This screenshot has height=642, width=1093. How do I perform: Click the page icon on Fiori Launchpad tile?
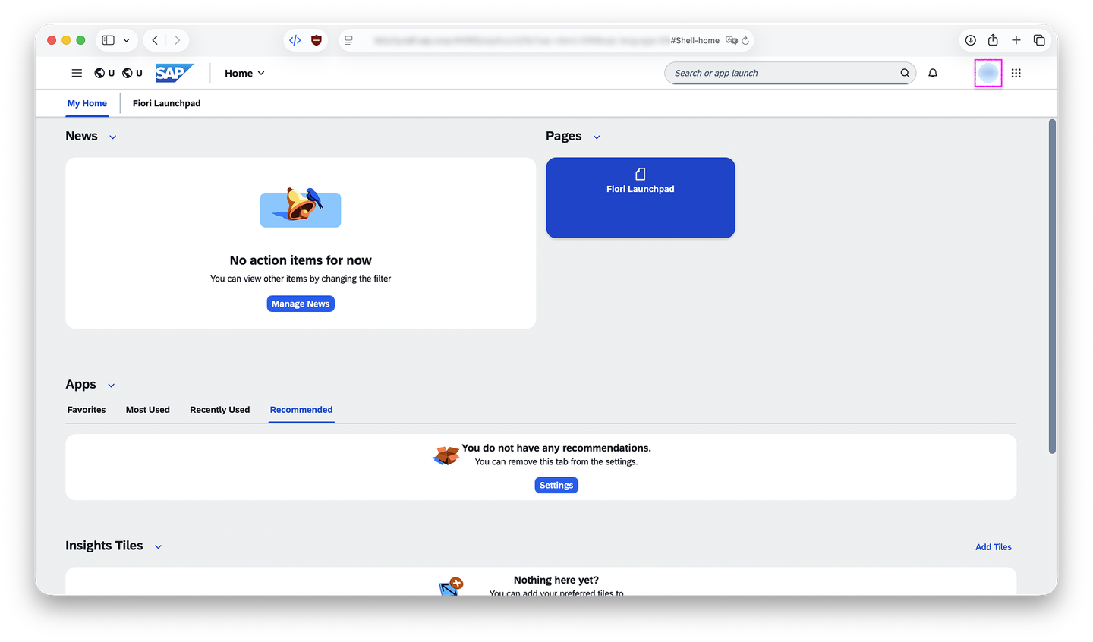(641, 174)
